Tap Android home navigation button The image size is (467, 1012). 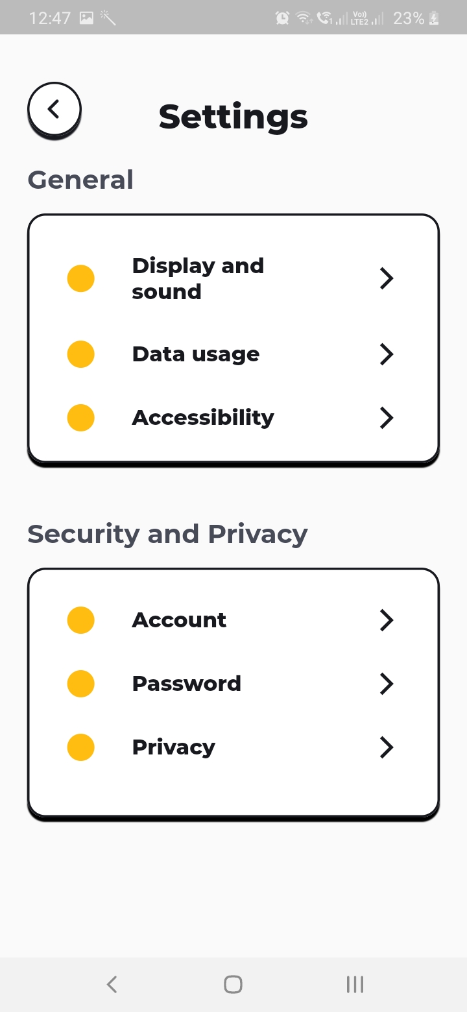click(233, 984)
